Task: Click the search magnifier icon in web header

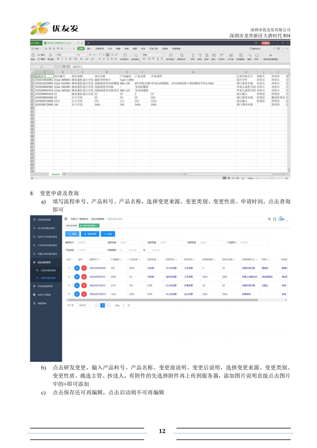Action: (269, 219)
